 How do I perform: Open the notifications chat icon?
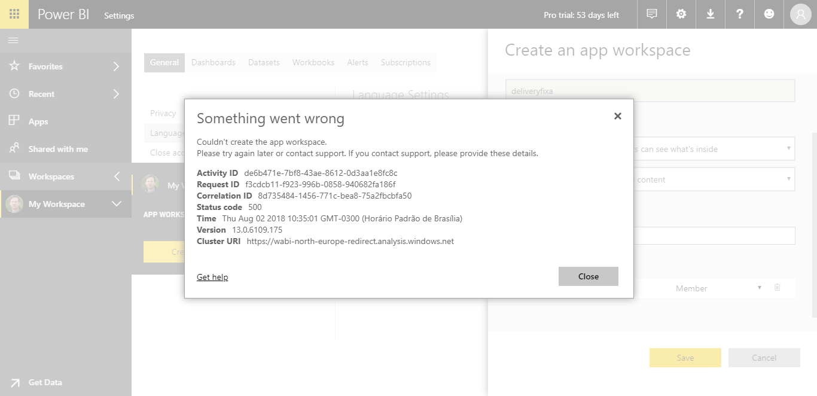(x=652, y=14)
